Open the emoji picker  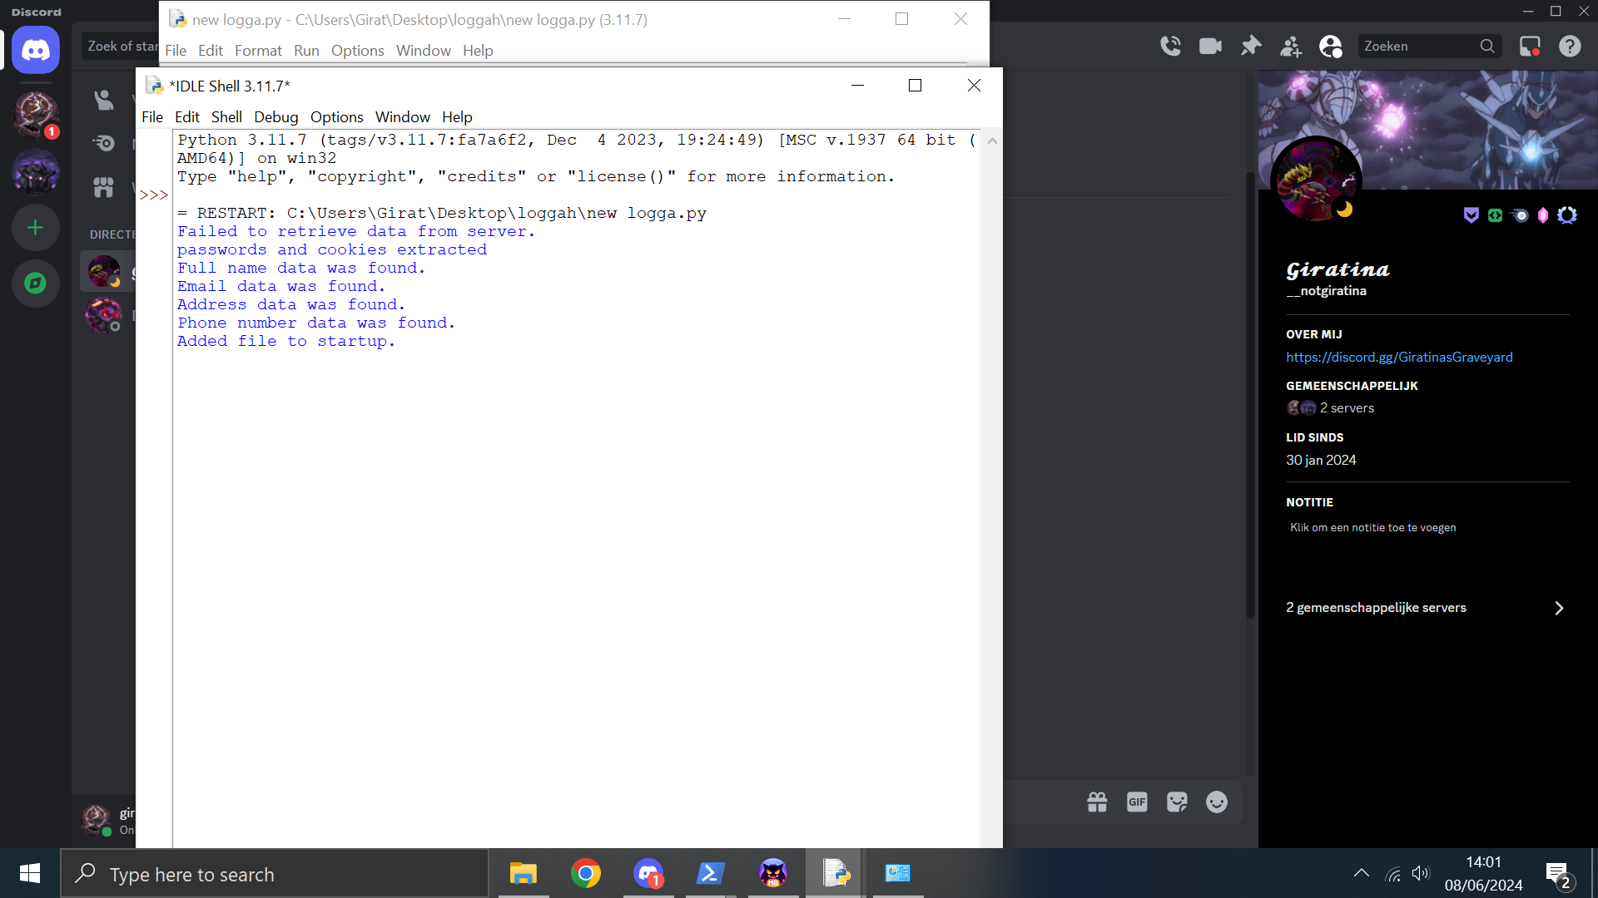pos(1217,802)
